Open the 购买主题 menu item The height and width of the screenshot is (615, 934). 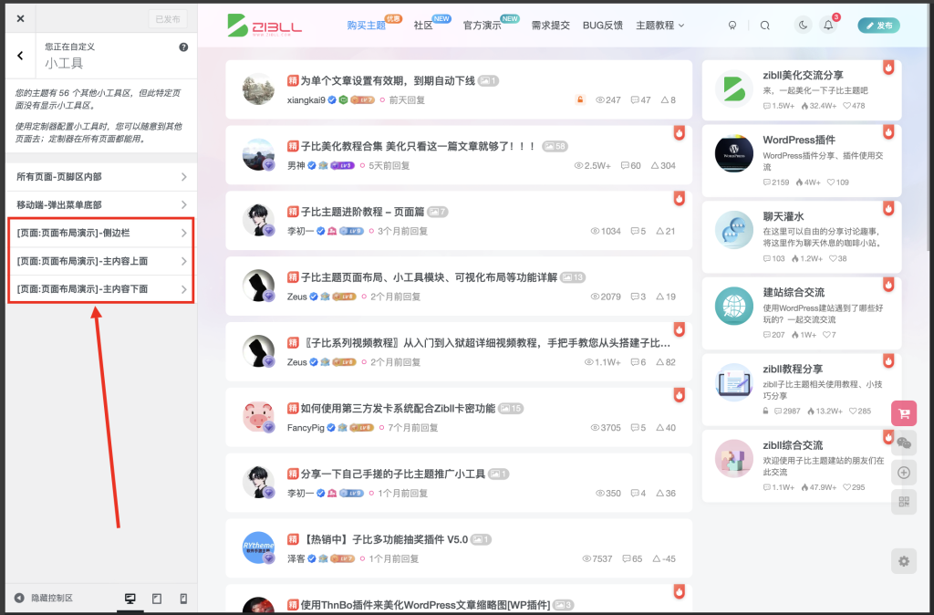pos(367,25)
